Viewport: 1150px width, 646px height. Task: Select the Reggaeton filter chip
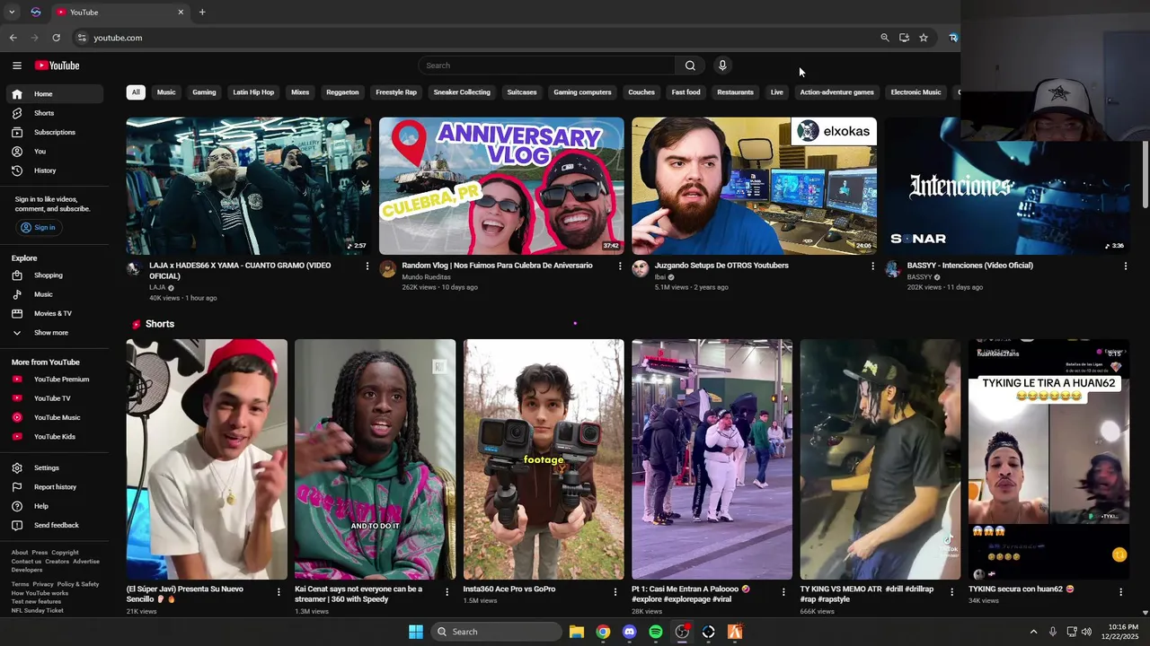tap(342, 92)
